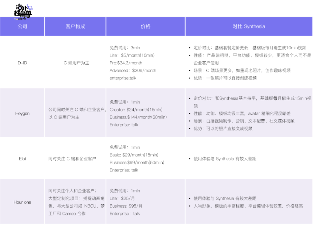Select the 客户构成 column header
Viewport: 313px width, 225px height.
click(75, 26)
